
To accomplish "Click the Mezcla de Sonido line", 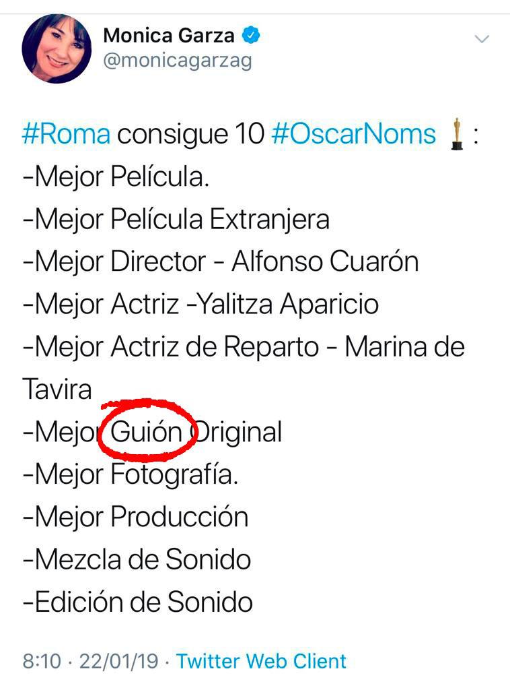I will [137, 559].
